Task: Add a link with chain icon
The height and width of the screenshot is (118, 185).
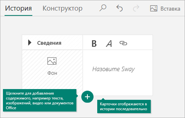Action: pyautogui.click(x=123, y=43)
